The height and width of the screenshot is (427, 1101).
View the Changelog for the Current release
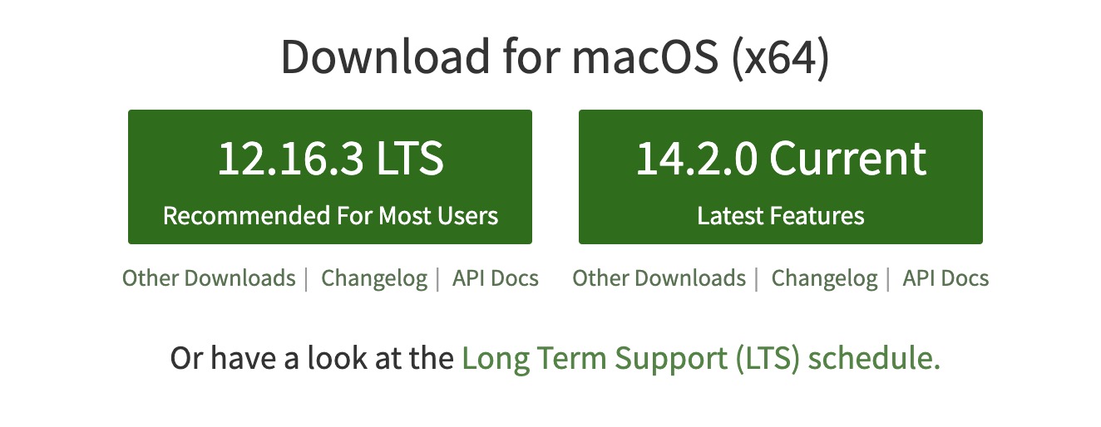coord(824,277)
